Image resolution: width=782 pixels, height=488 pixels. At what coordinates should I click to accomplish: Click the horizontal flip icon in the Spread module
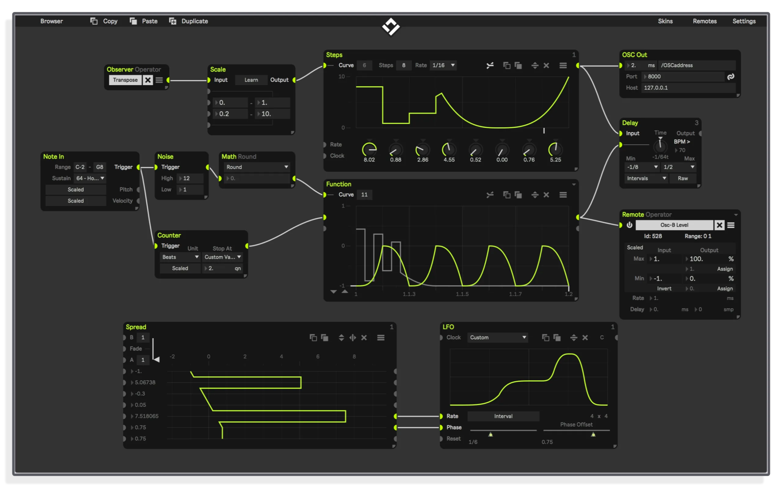pos(353,338)
